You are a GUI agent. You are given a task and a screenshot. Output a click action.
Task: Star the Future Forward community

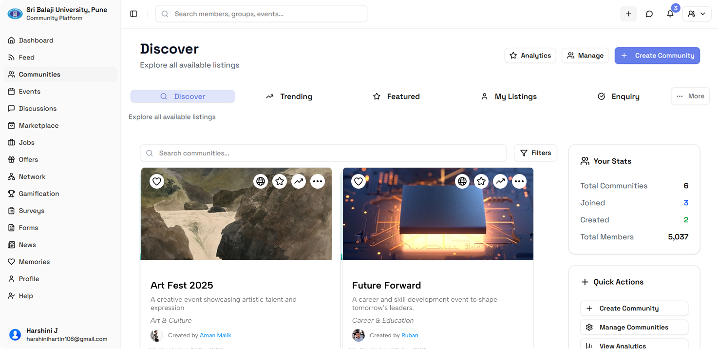coord(481,182)
